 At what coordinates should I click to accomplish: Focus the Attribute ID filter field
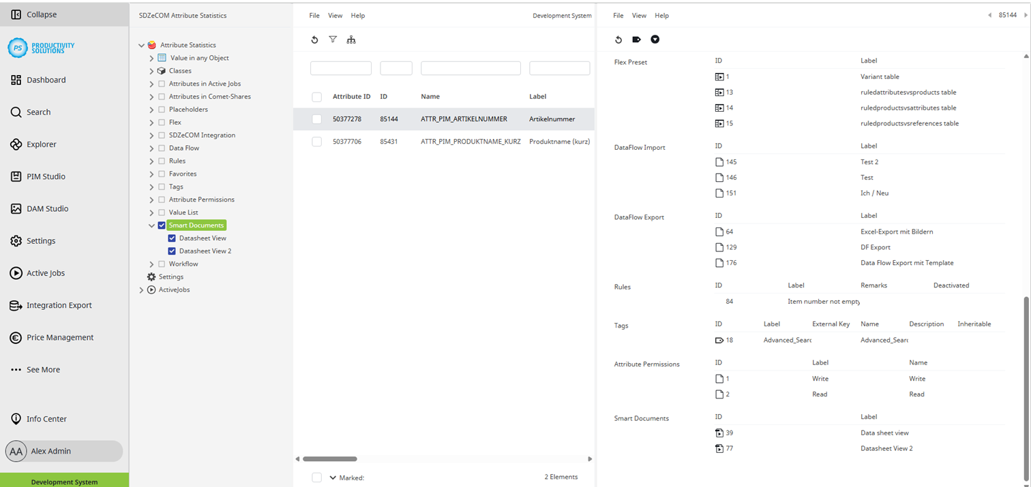pyautogui.click(x=341, y=68)
